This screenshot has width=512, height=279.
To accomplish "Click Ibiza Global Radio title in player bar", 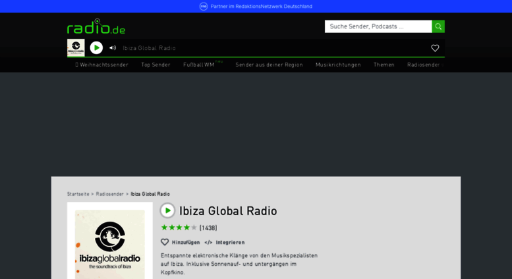I will click(149, 48).
